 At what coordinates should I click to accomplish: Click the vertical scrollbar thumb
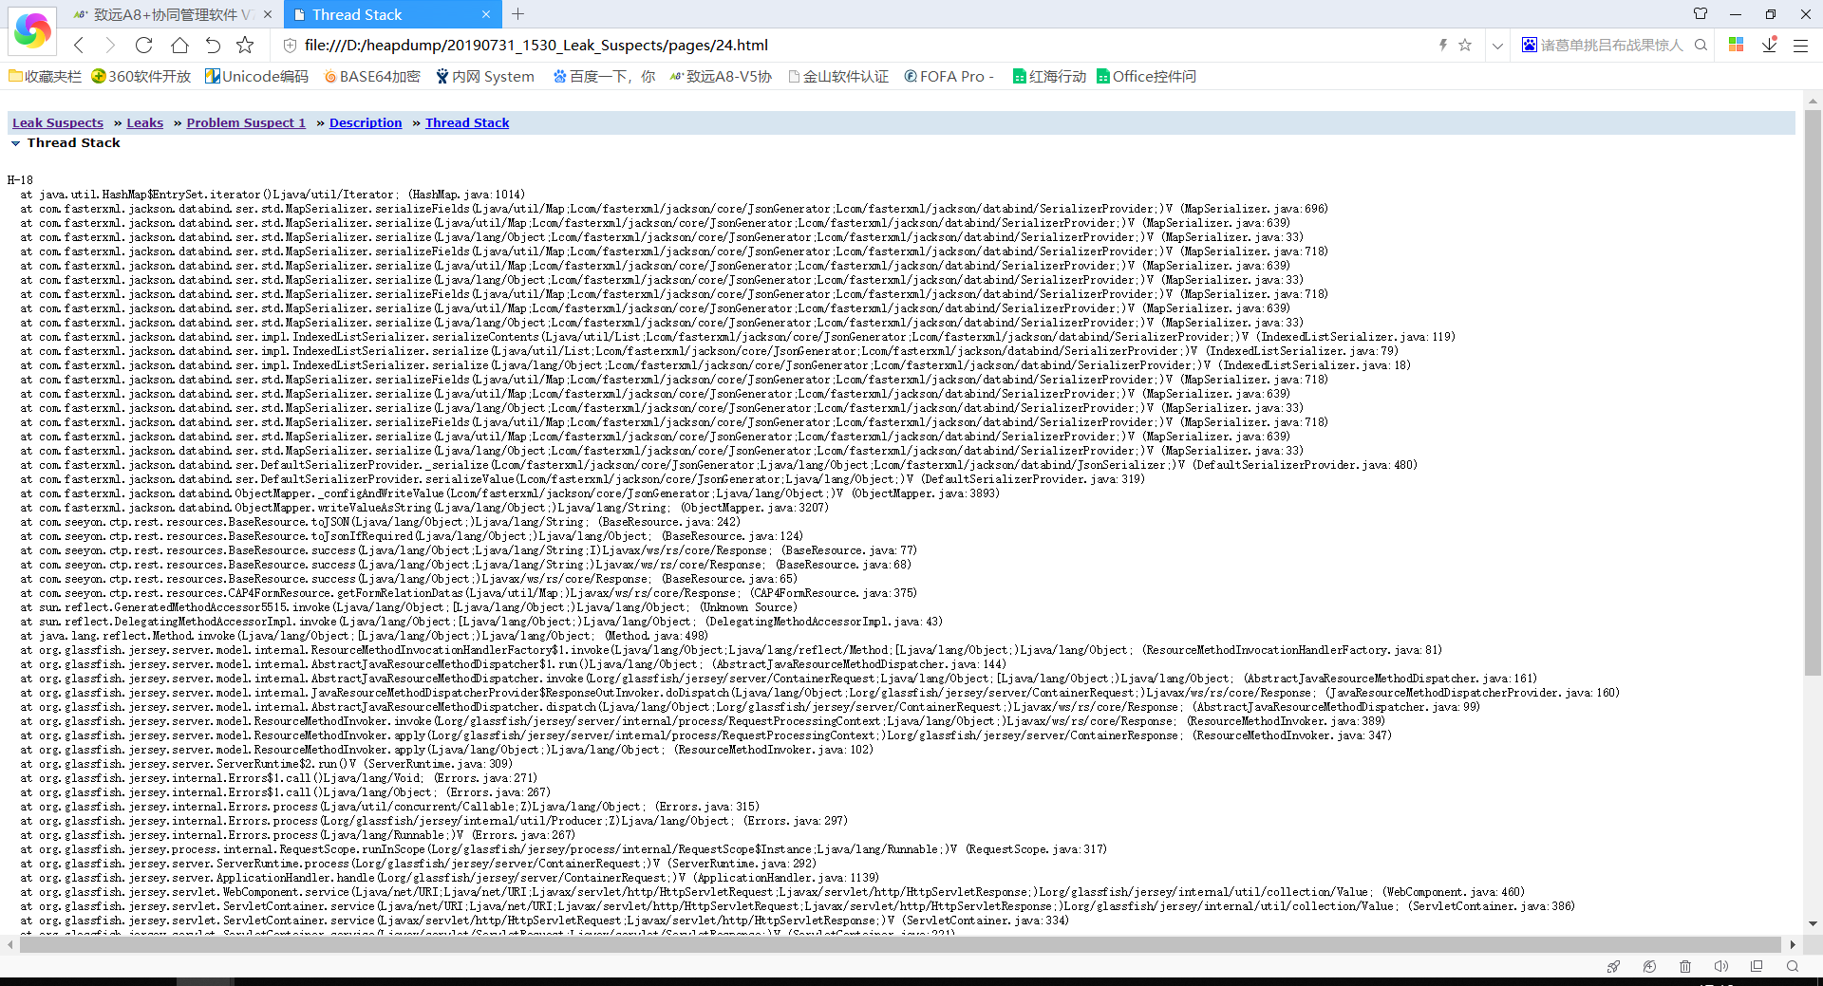(1813, 392)
